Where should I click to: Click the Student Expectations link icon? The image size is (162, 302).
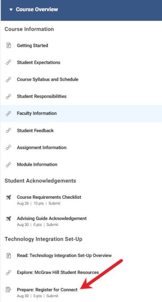click(x=9, y=62)
